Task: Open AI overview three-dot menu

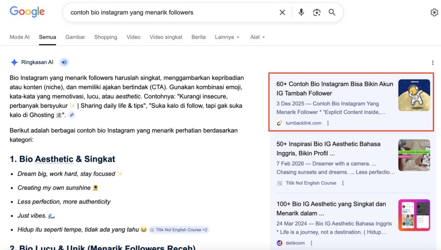Action: click(432, 63)
